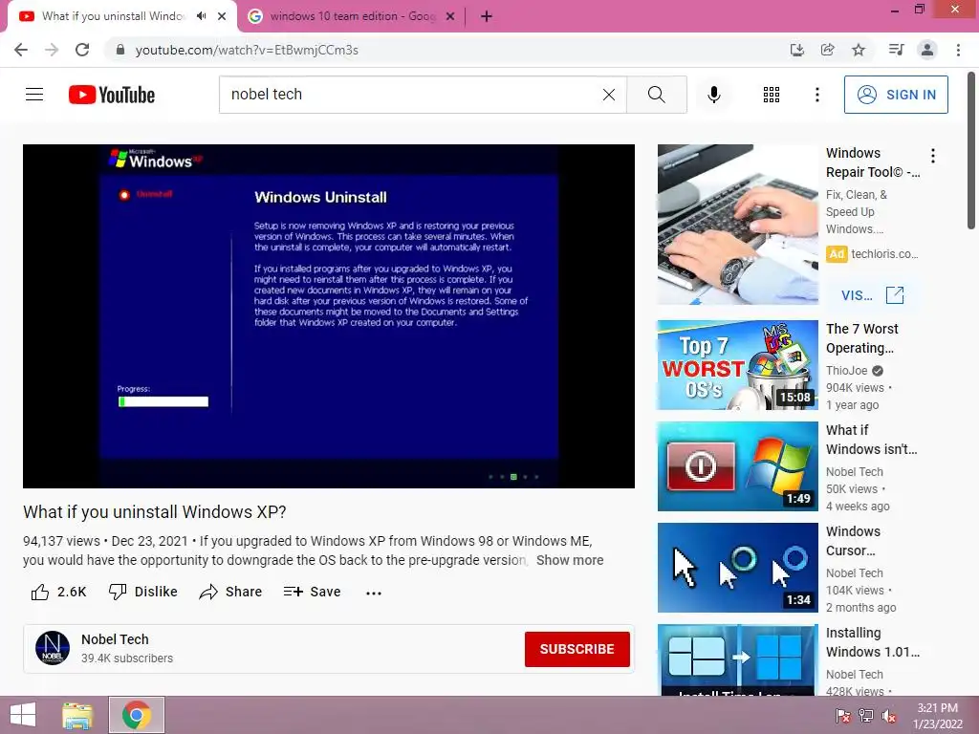The width and height of the screenshot is (979, 734).
Task: Open options menu for Windows Repair Tool ad
Action: (x=933, y=156)
